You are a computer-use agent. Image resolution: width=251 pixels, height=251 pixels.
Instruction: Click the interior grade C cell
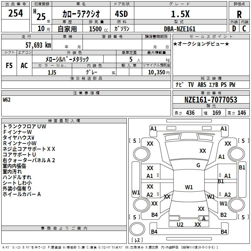click(244, 29)
